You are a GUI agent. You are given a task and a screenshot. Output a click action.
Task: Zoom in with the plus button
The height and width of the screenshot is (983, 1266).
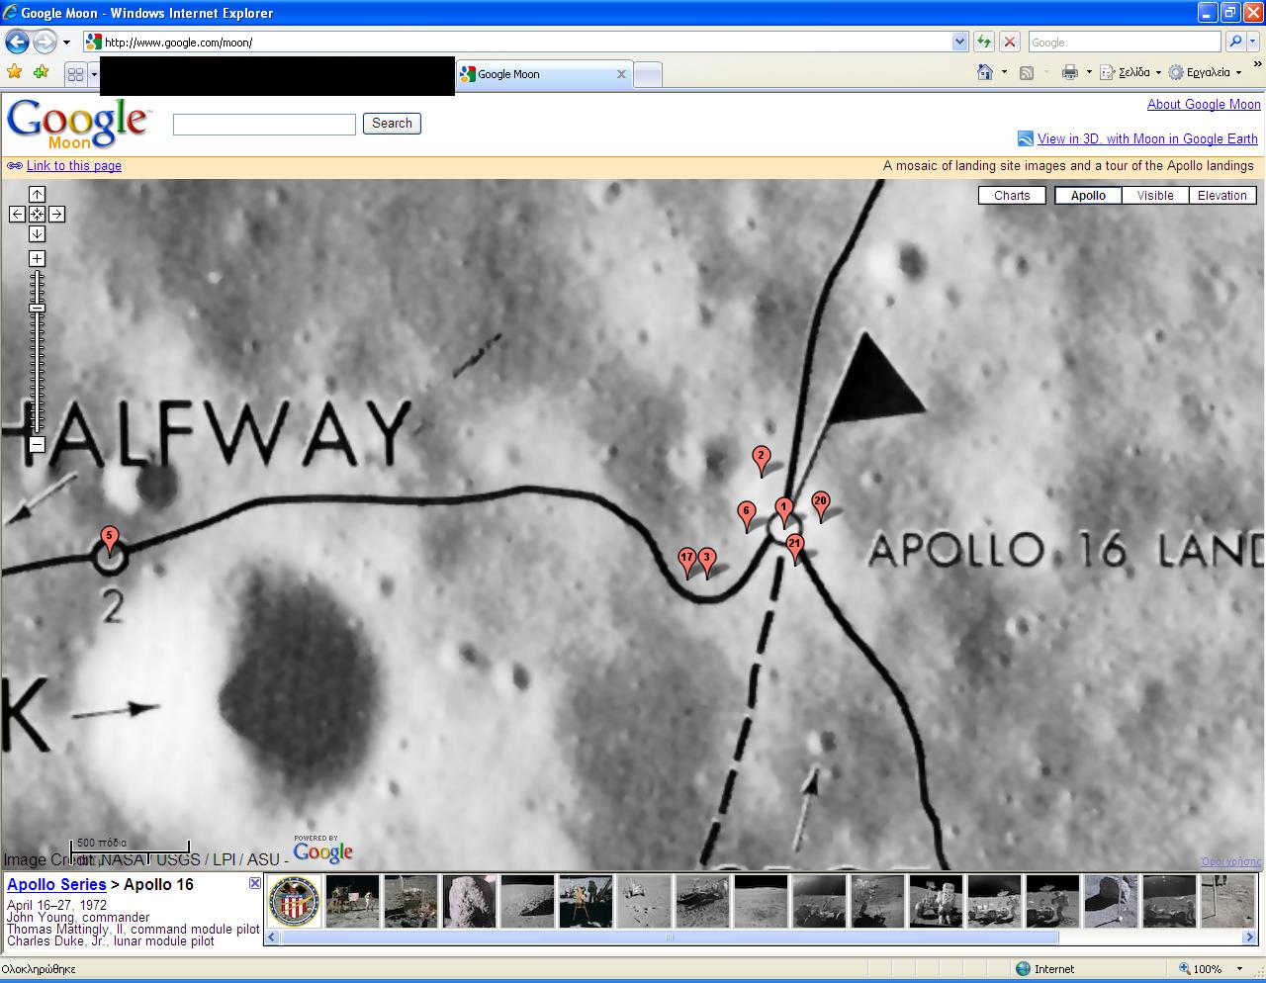(37, 258)
